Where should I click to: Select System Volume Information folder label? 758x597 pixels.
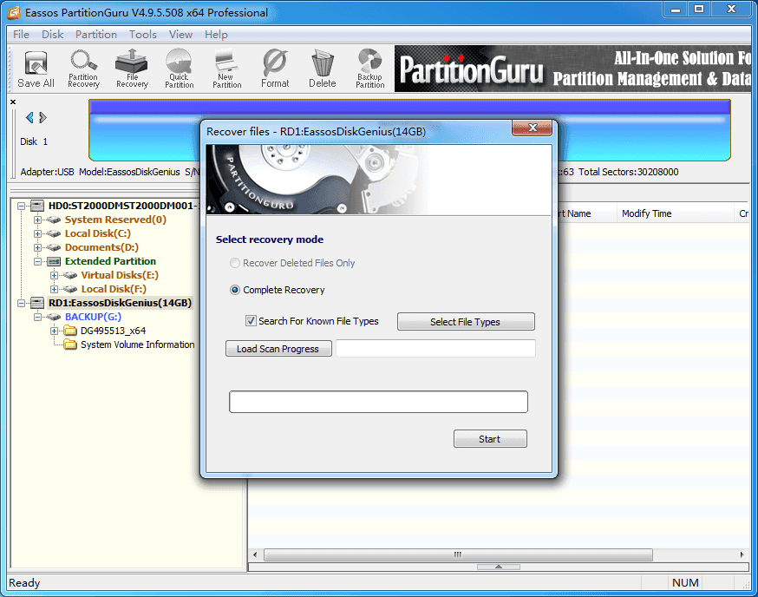point(137,344)
